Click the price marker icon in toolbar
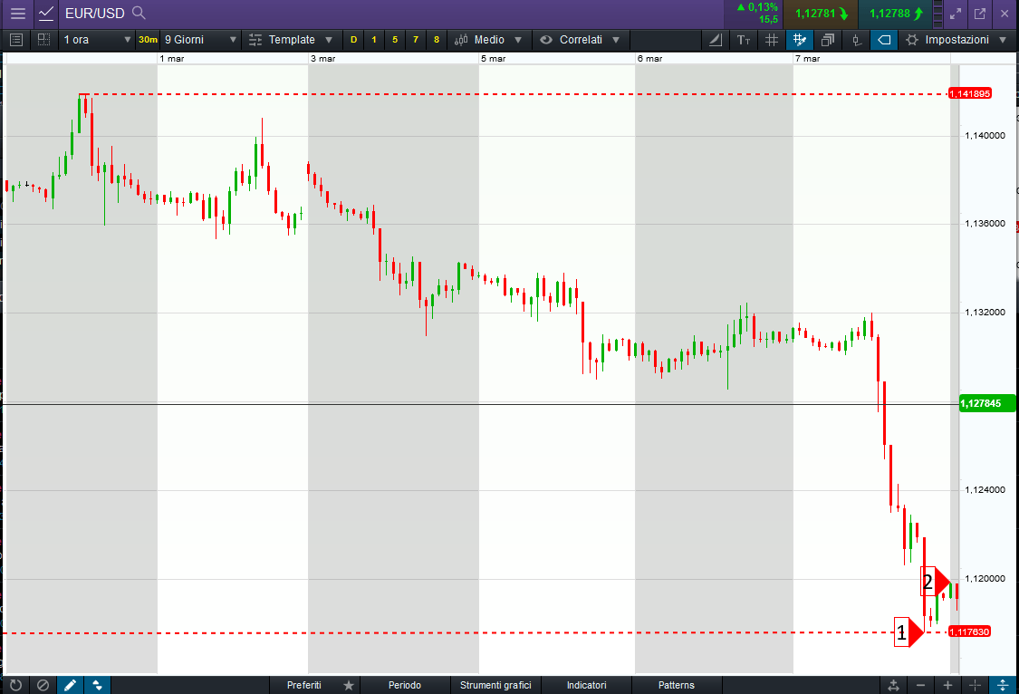Screen dimensions: 1019x694 [x=856, y=40]
